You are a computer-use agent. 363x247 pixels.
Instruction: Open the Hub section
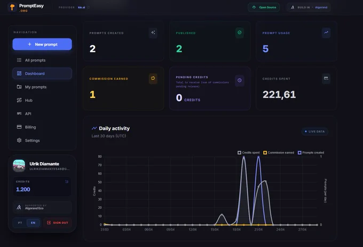[x=42, y=100]
